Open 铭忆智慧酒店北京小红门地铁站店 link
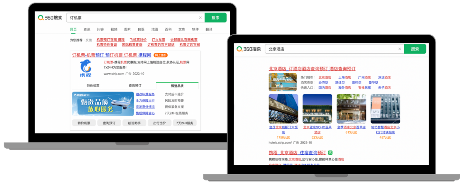The image size is (460, 184). point(385,130)
